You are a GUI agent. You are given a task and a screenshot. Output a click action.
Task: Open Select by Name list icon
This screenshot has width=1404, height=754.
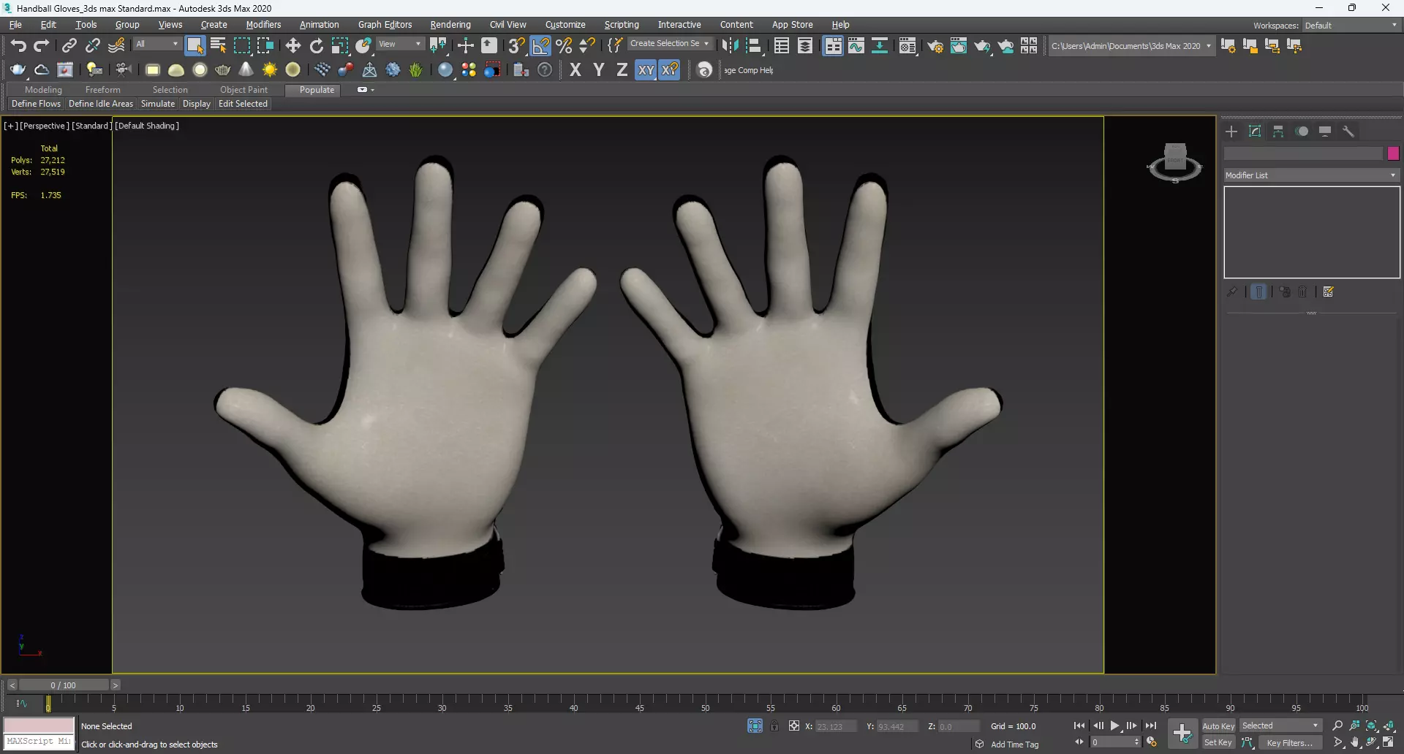point(218,45)
